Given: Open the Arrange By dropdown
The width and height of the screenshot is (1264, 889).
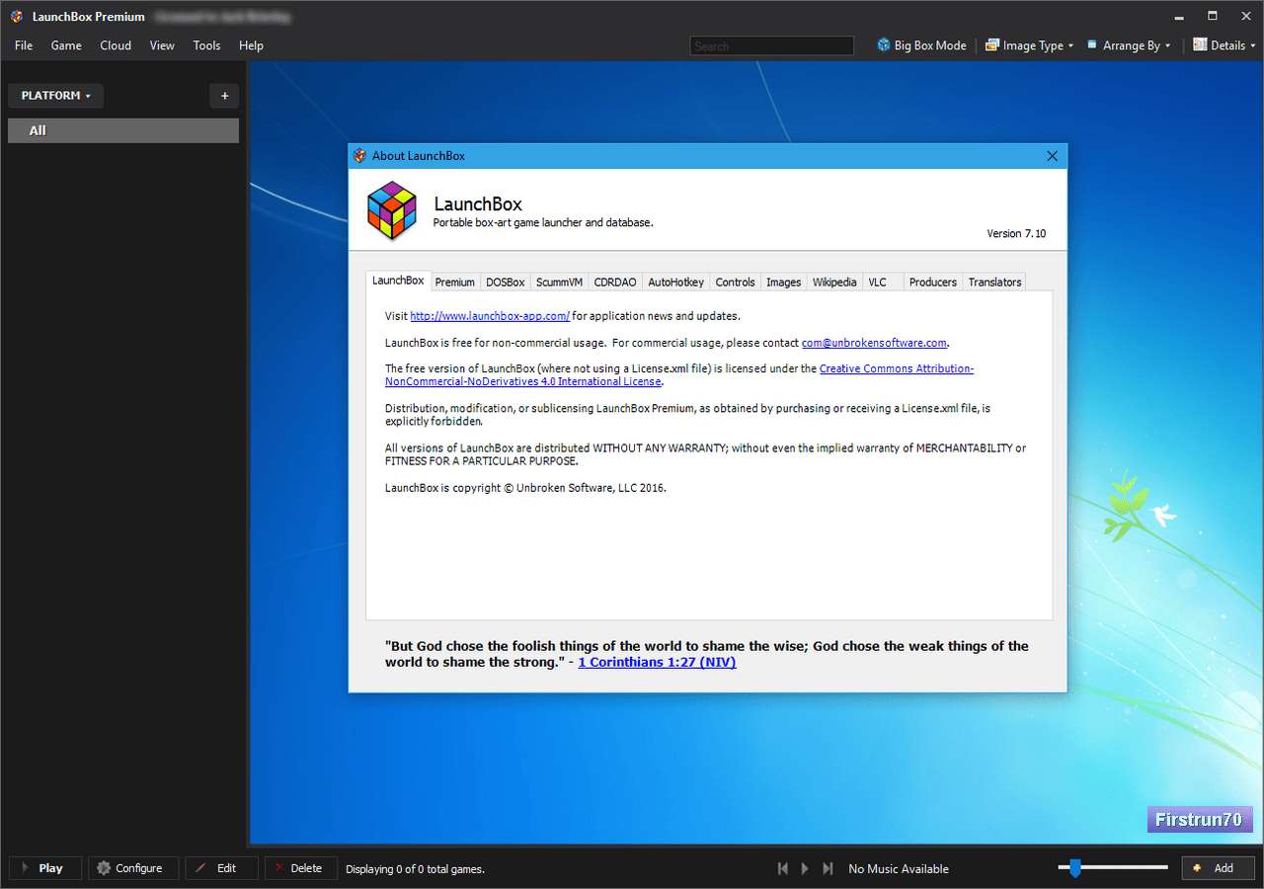Looking at the screenshot, I should (1129, 45).
